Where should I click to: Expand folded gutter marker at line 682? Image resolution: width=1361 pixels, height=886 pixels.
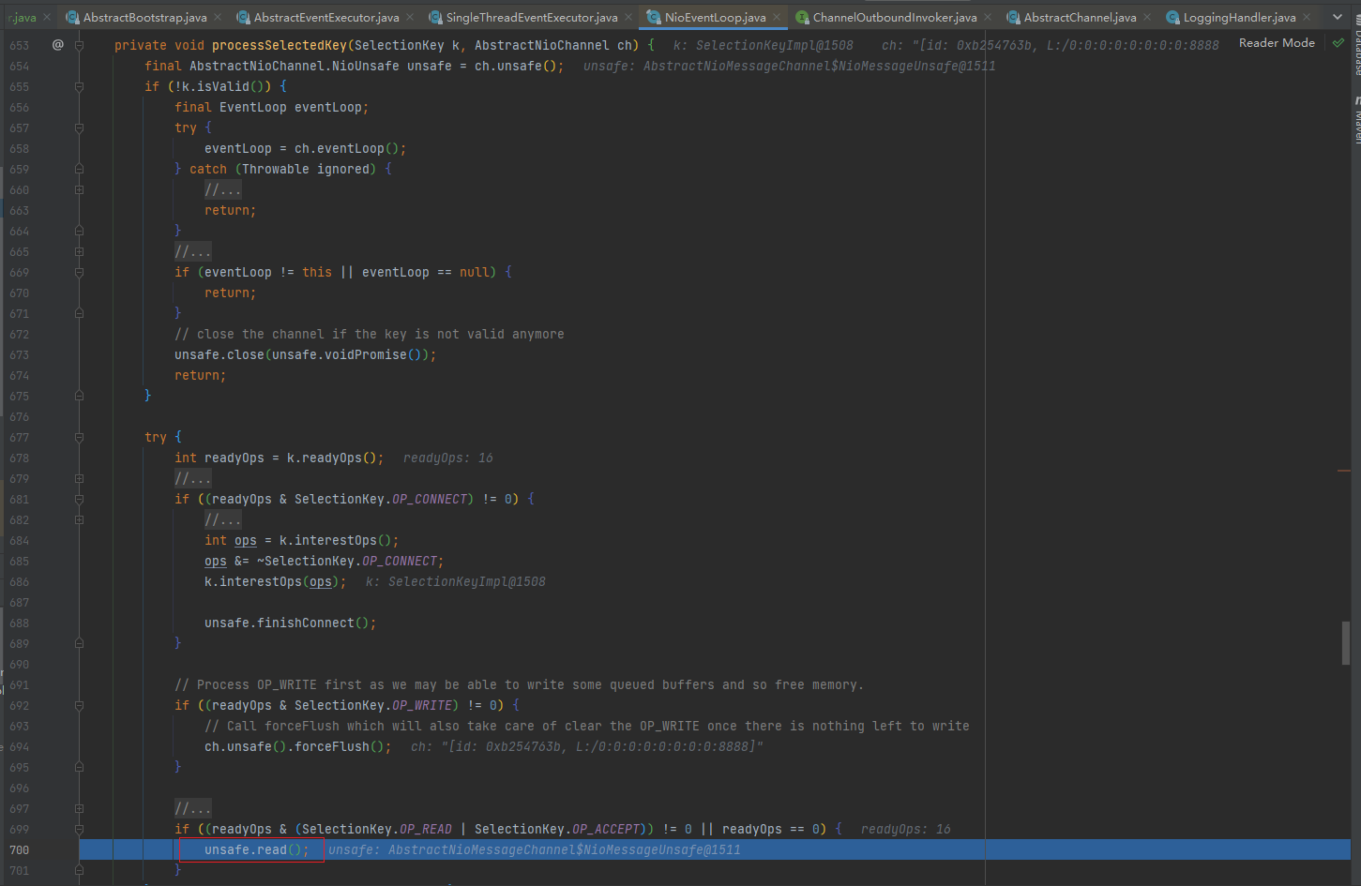click(x=79, y=519)
